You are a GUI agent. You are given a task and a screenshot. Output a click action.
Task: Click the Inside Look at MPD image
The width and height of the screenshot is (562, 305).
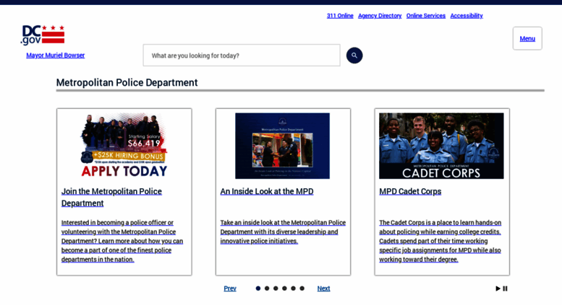click(x=282, y=146)
